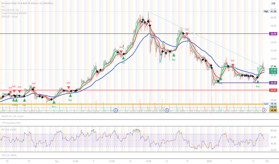Select the Sell triangle marker above date 7
This screenshot has width=279, height=164.
point(233,65)
